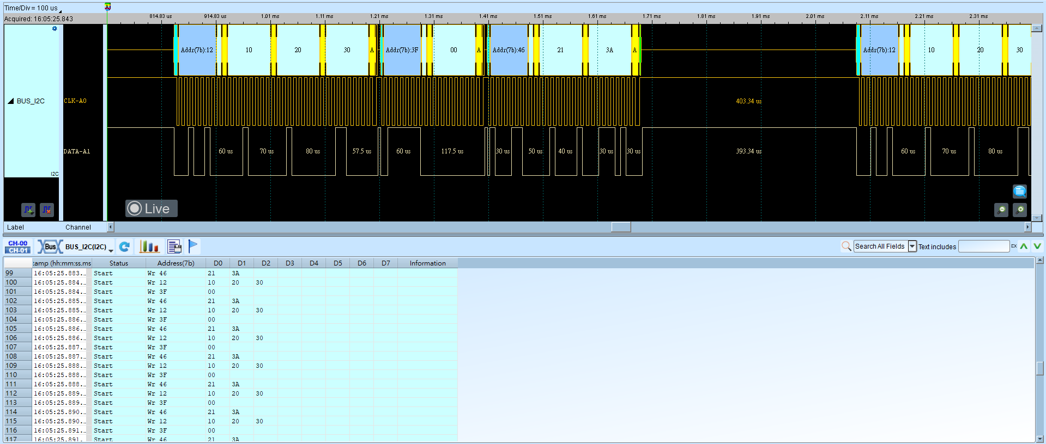The image size is (1046, 444).
Task: Collapse the BUS_I2C bus row
Action: click(x=10, y=101)
